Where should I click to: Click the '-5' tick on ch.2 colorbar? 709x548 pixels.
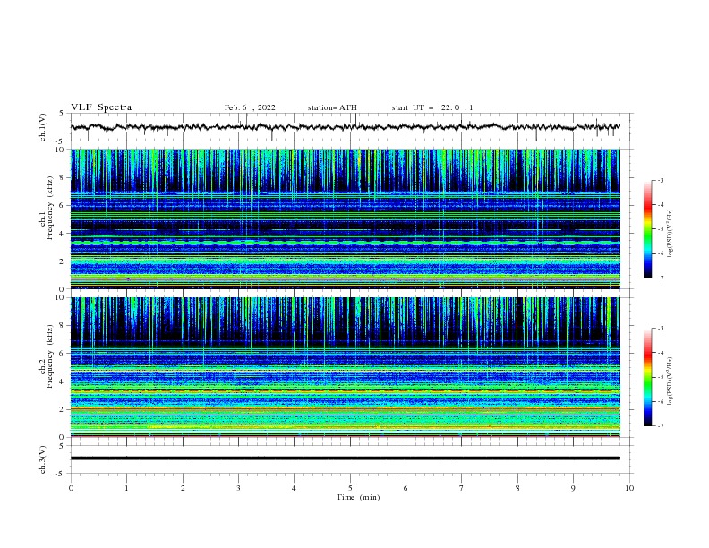660,377
